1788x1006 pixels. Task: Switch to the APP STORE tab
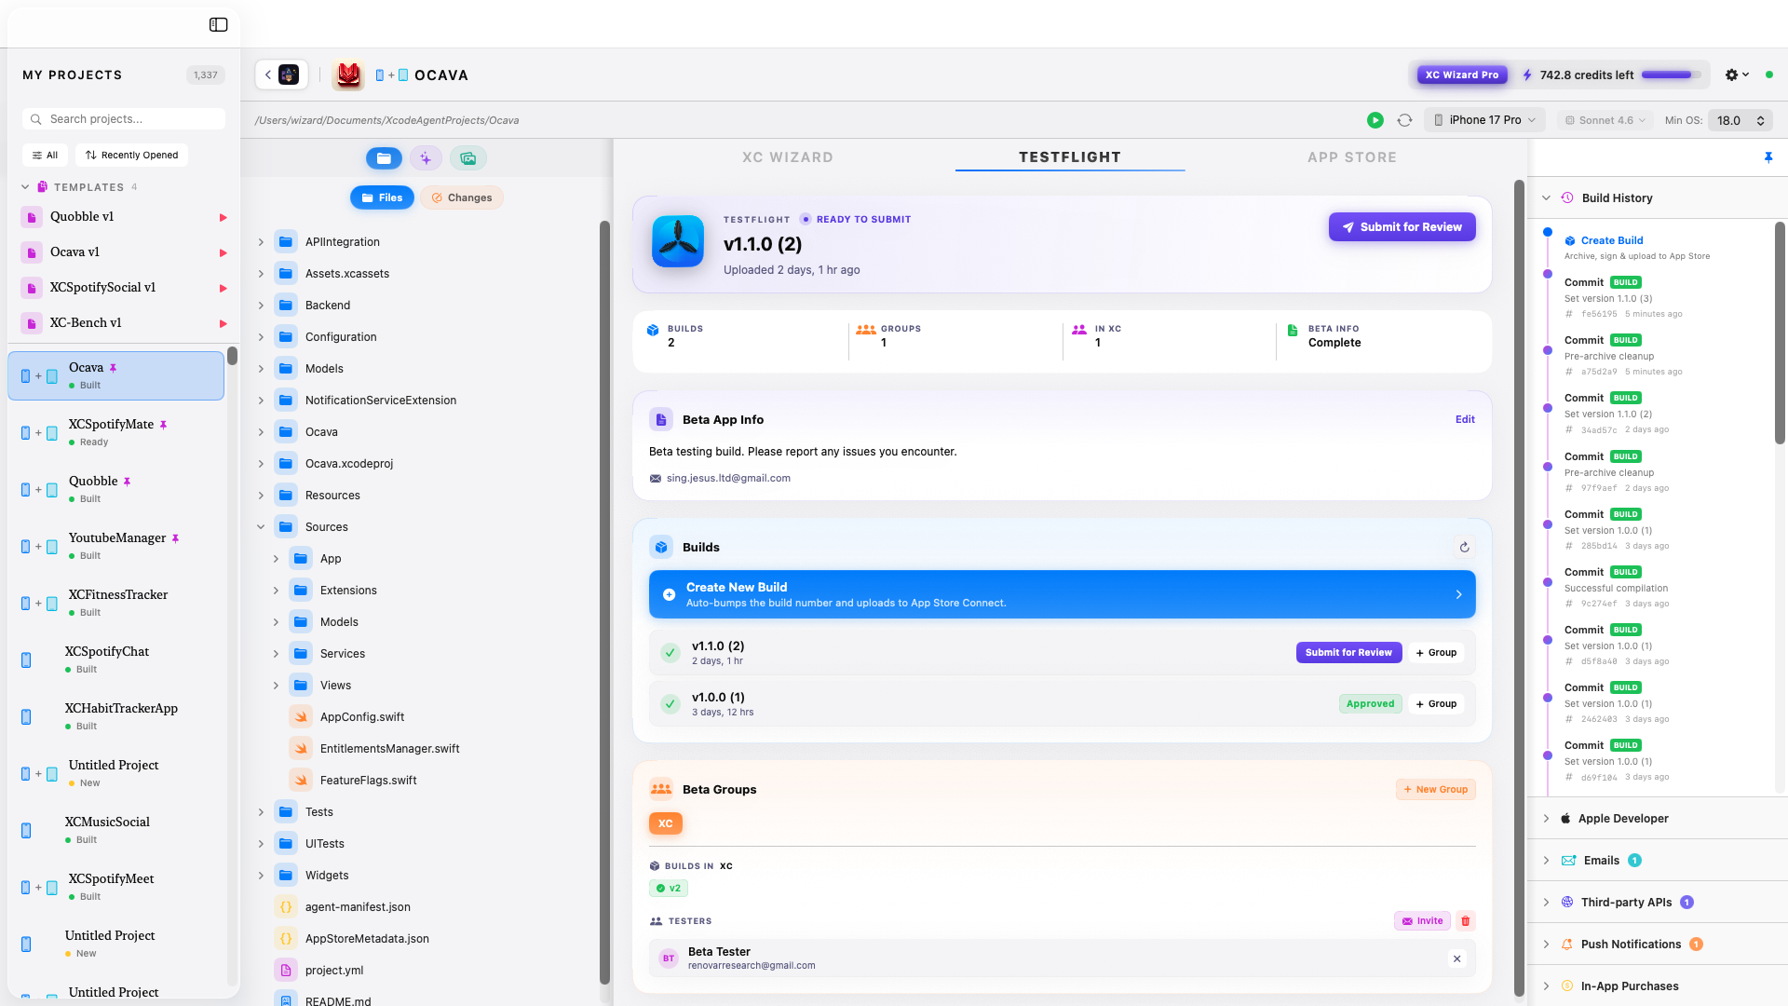(x=1352, y=157)
